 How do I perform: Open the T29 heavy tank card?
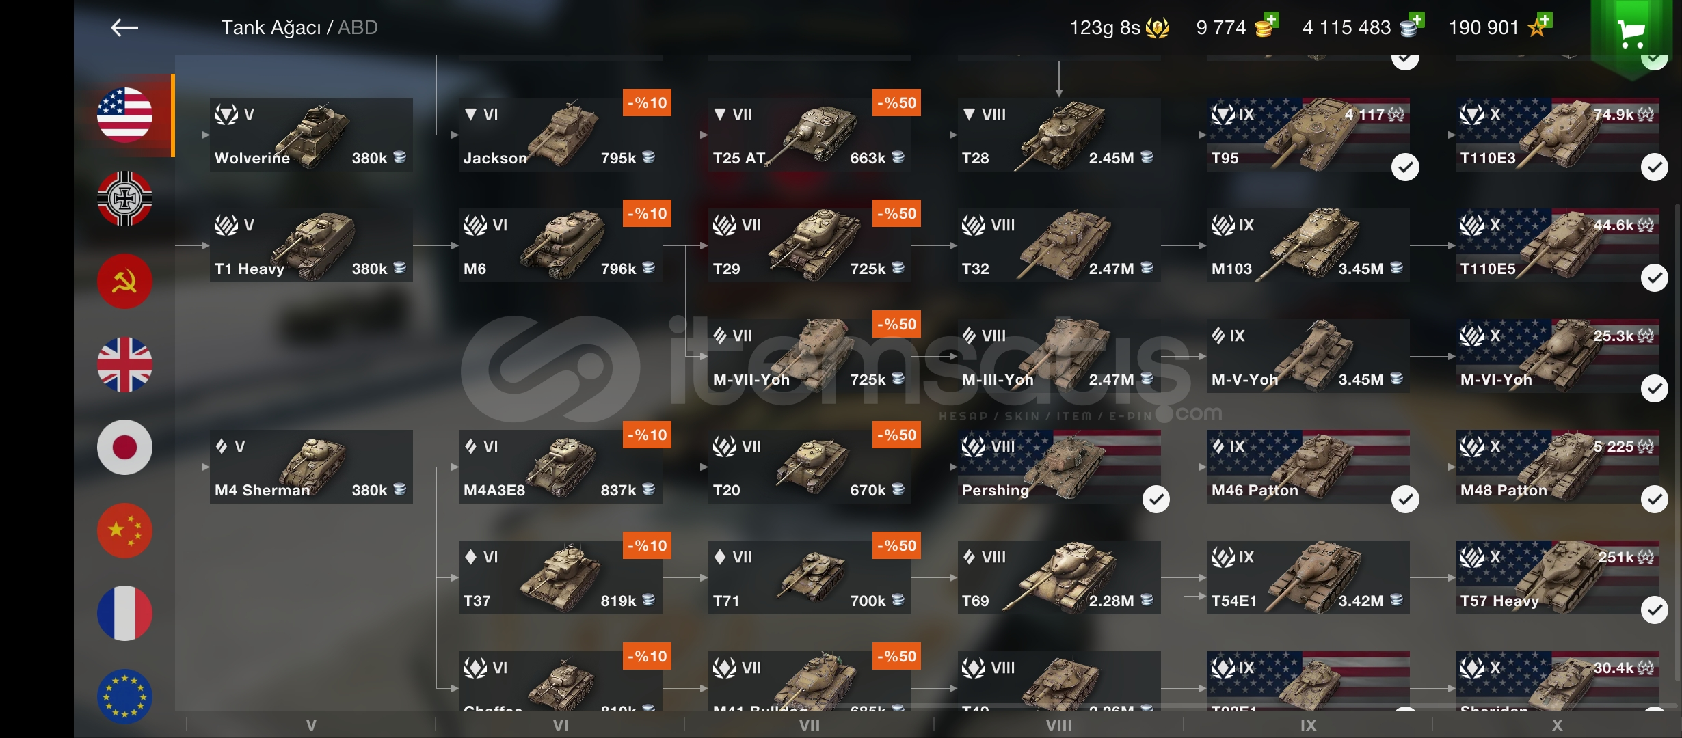[810, 245]
